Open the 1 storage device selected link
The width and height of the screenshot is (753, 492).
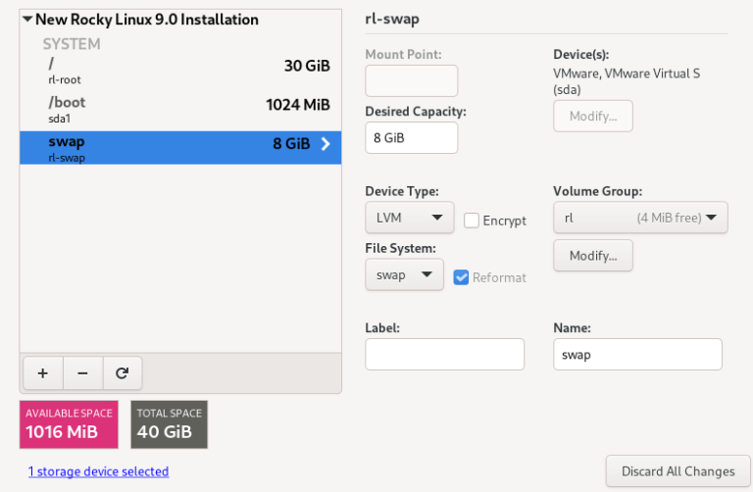(x=98, y=471)
